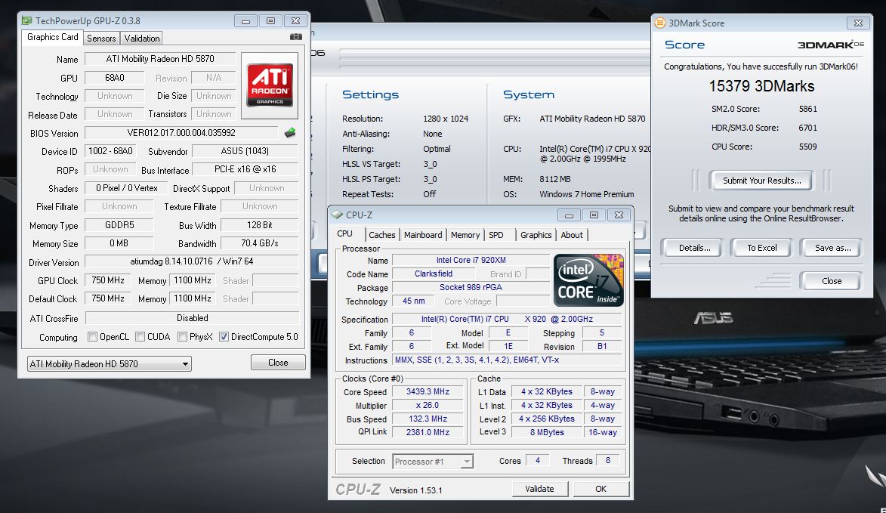Image resolution: width=886 pixels, height=513 pixels.
Task: Switch to the Sensors tab in GPU-Z
Action: pyautogui.click(x=101, y=38)
